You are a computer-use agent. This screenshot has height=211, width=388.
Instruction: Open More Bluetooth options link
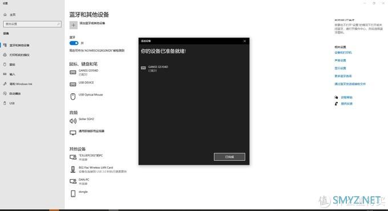pos(343,76)
